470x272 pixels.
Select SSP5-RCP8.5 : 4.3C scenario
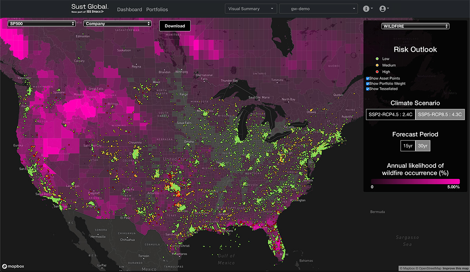[440, 114]
